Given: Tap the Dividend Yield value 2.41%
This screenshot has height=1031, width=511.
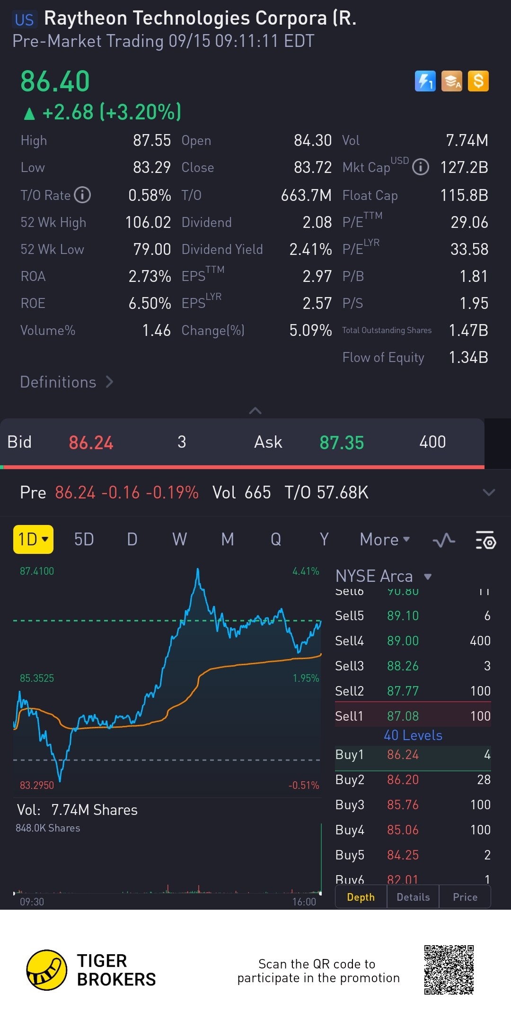Looking at the screenshot, I should point(310,249).
